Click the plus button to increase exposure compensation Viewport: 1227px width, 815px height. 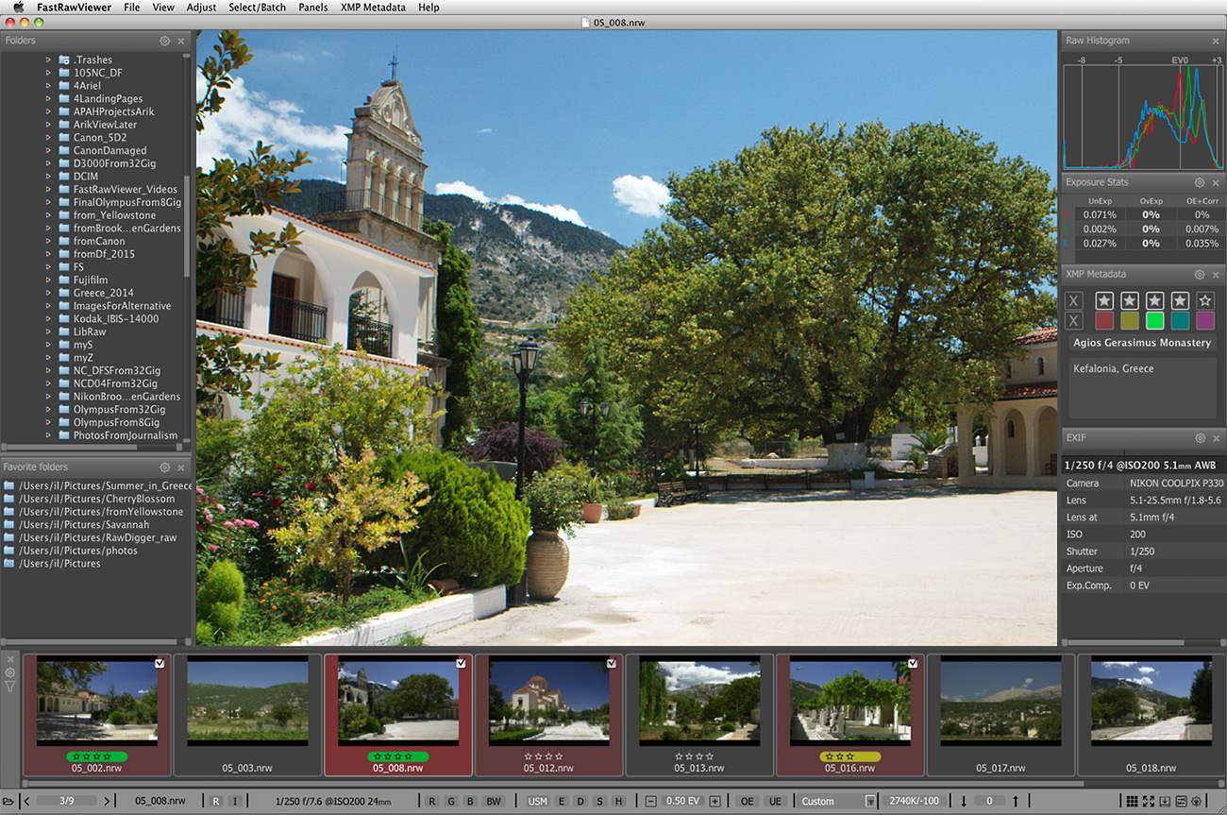[714, 801]
